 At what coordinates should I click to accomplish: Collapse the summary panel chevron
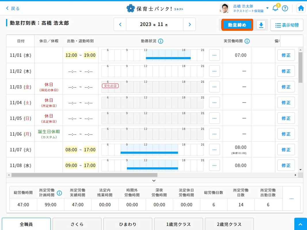[x=154, y=181]
